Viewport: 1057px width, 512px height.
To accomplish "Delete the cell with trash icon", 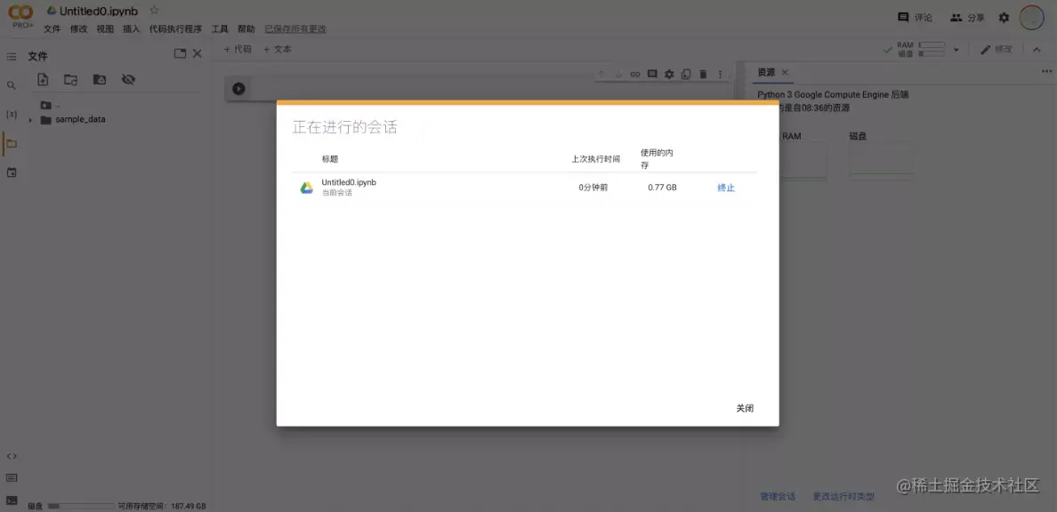I will pyautogui.click(x=703, y=74).
